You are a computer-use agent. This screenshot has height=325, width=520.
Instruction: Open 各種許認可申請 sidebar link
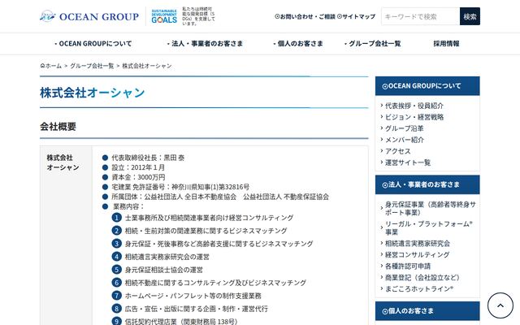click(408, 266)
